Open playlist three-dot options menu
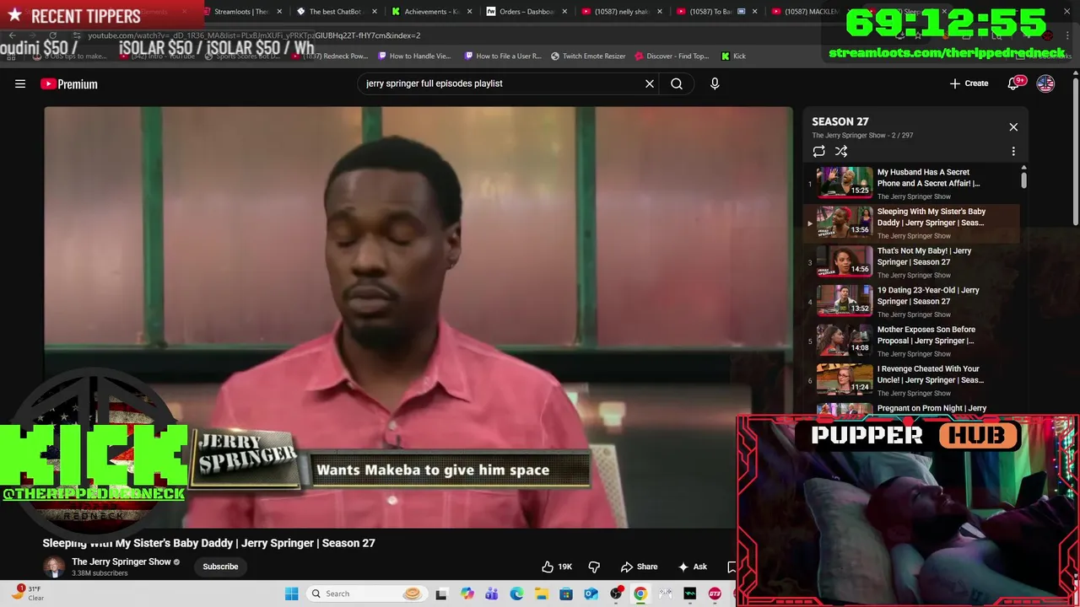 pyautogui.click(x=1013, y=151)
